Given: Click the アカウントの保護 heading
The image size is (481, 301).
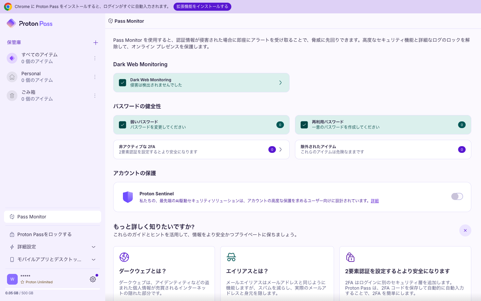Looking at the screenshot, I should tap(135, 173).
